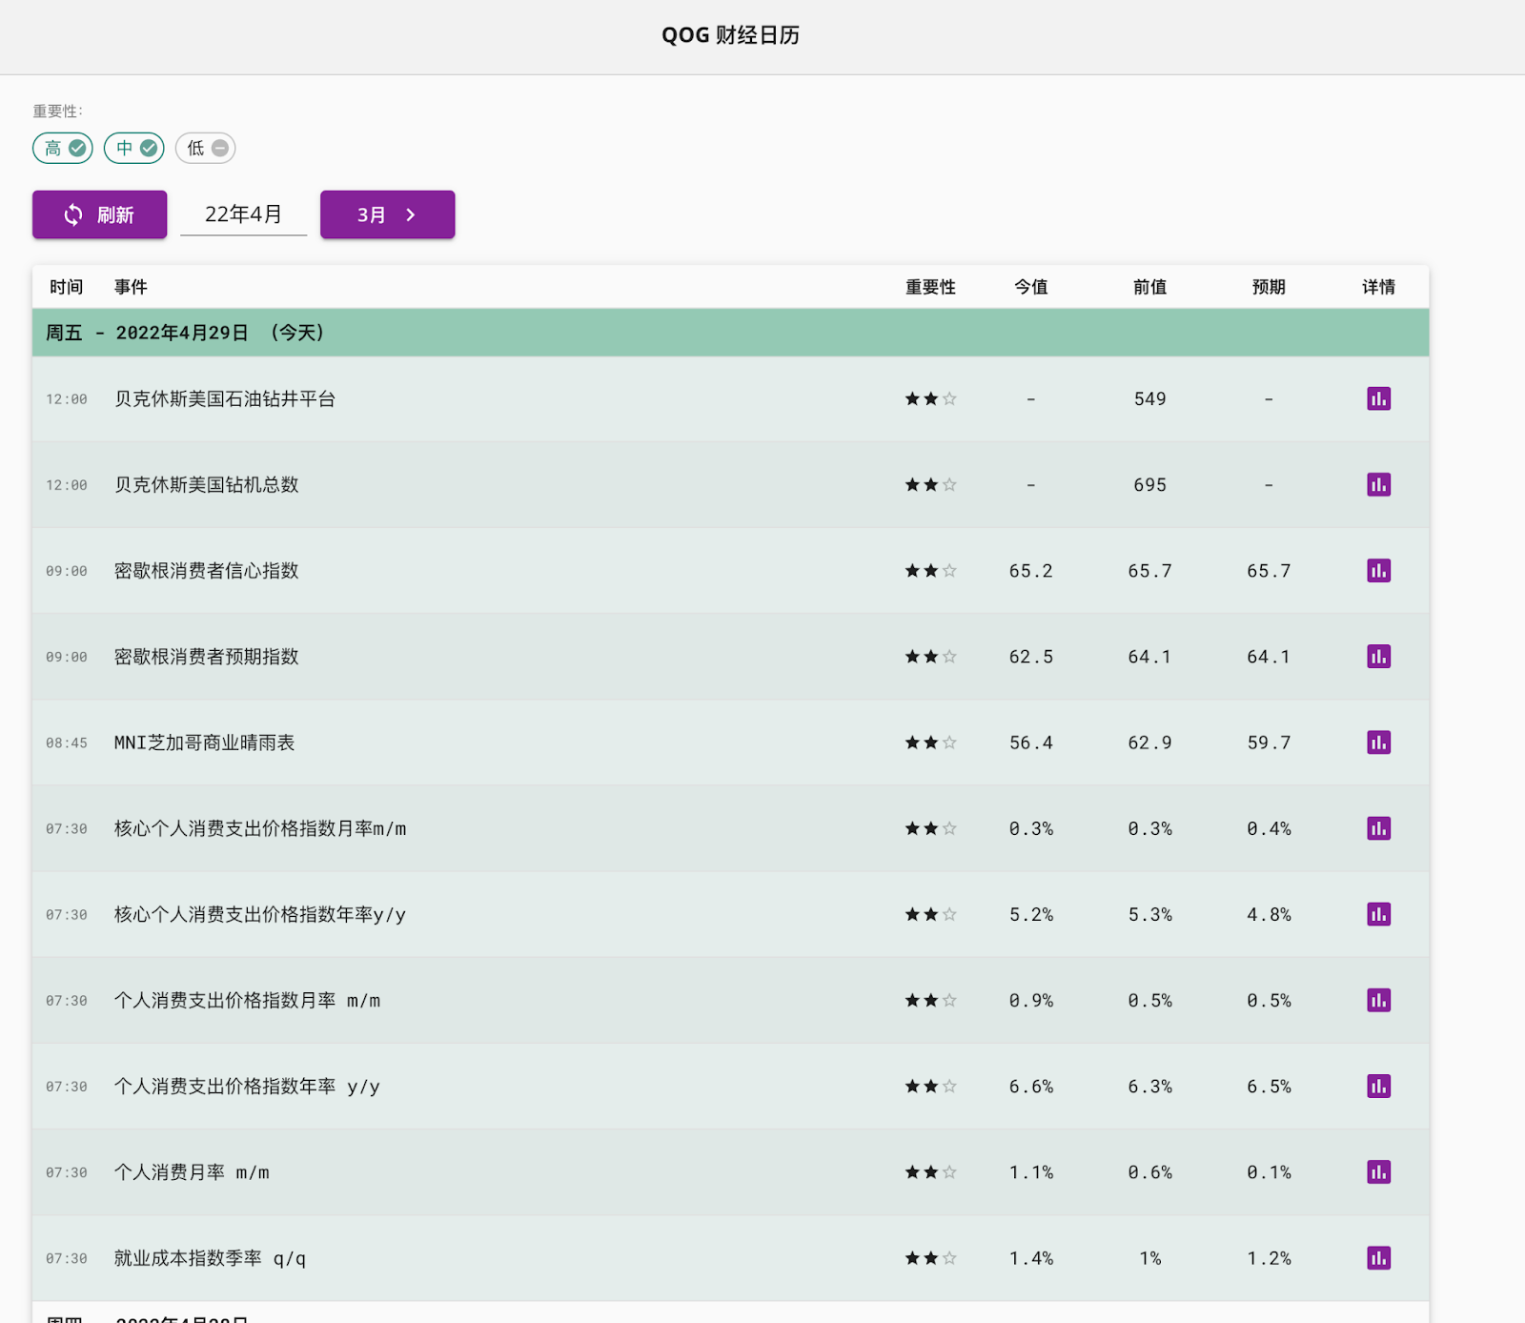Click the current value 62.5

1030,656
